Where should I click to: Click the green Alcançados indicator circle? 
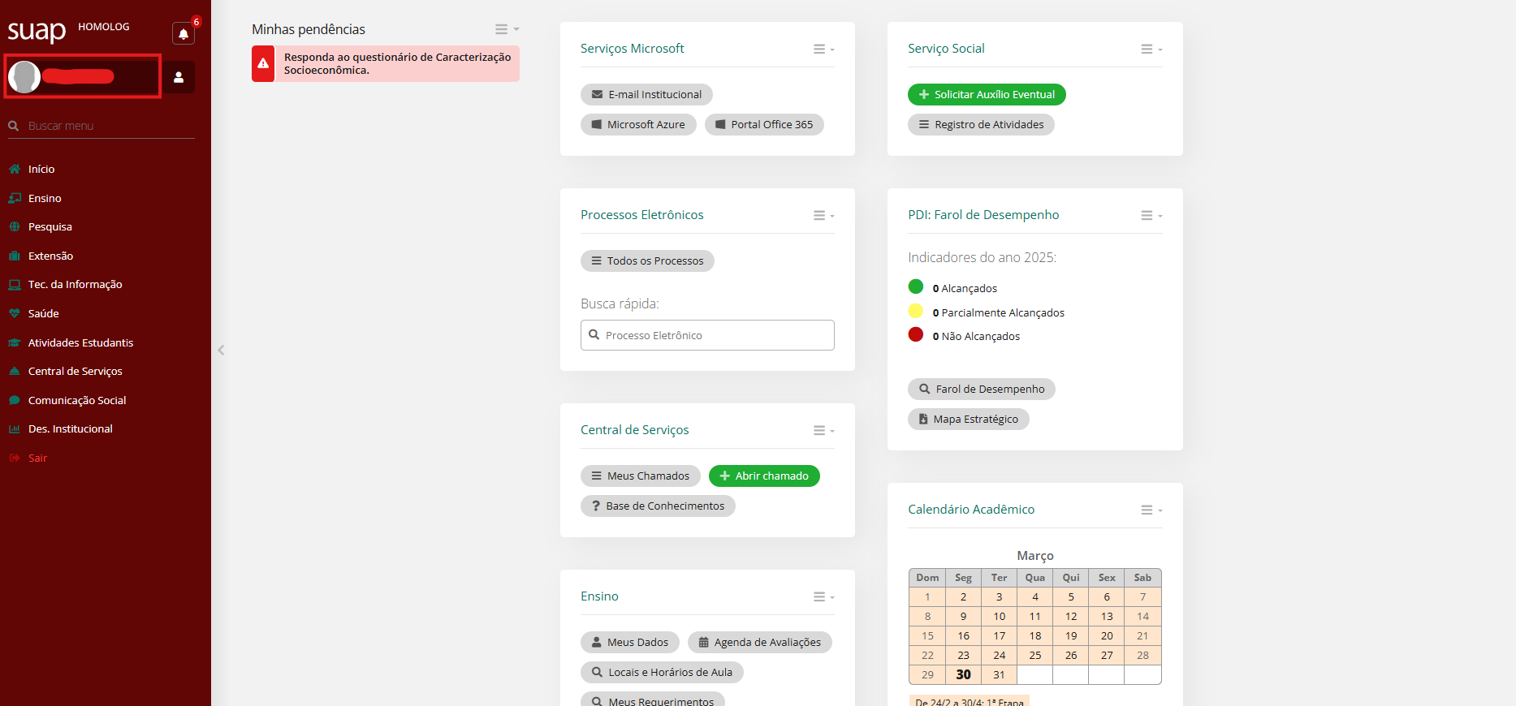tap(916, 286)
